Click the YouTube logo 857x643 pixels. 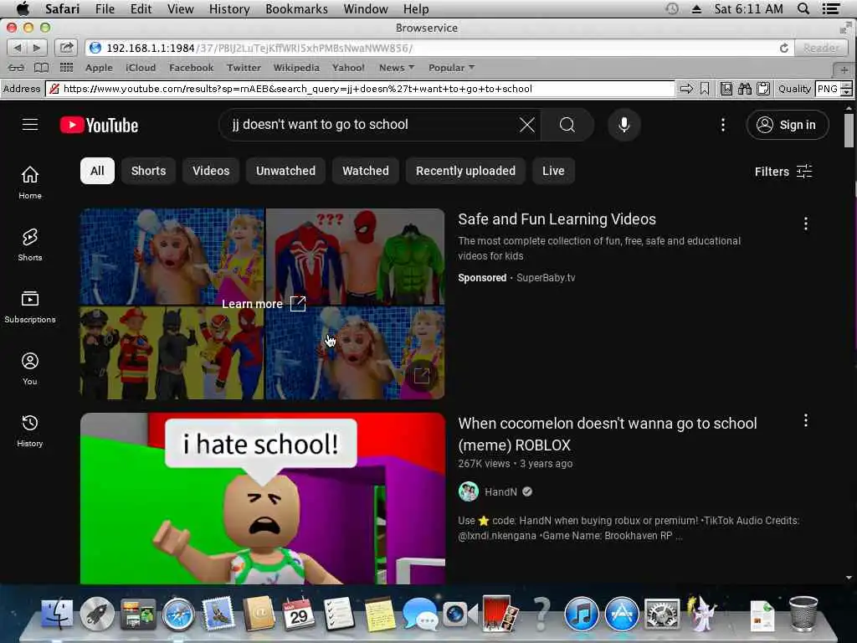pos(99,126)
